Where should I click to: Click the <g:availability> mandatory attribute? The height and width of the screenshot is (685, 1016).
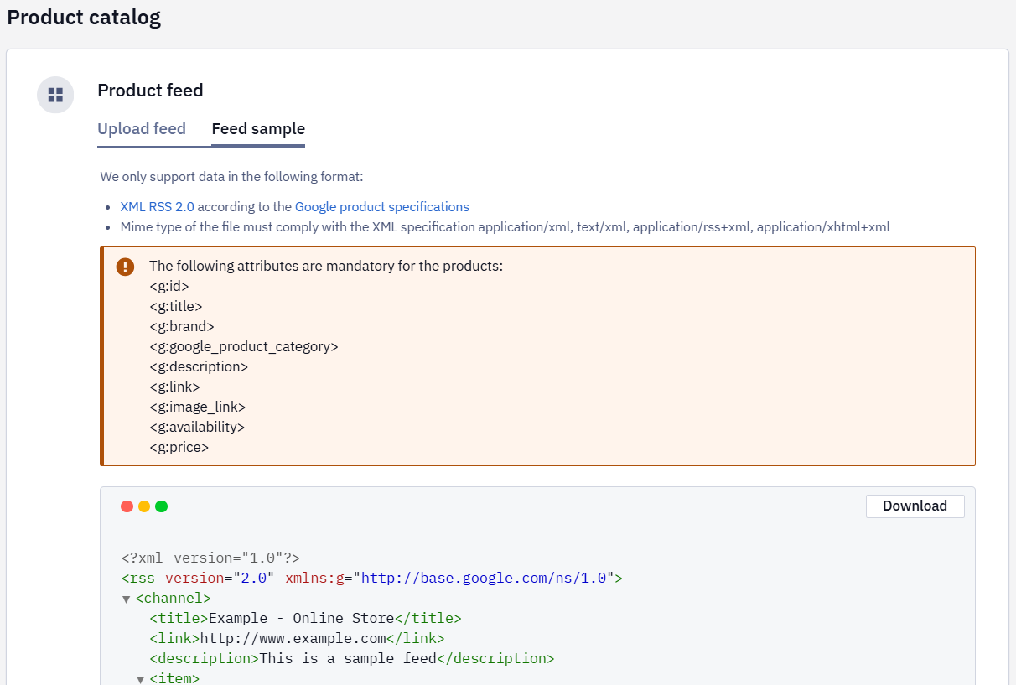tap(197, 427)
